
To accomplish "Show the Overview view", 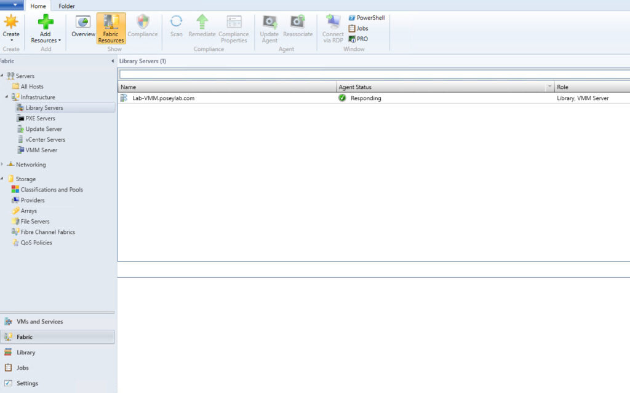I will [x=83, y=26].
